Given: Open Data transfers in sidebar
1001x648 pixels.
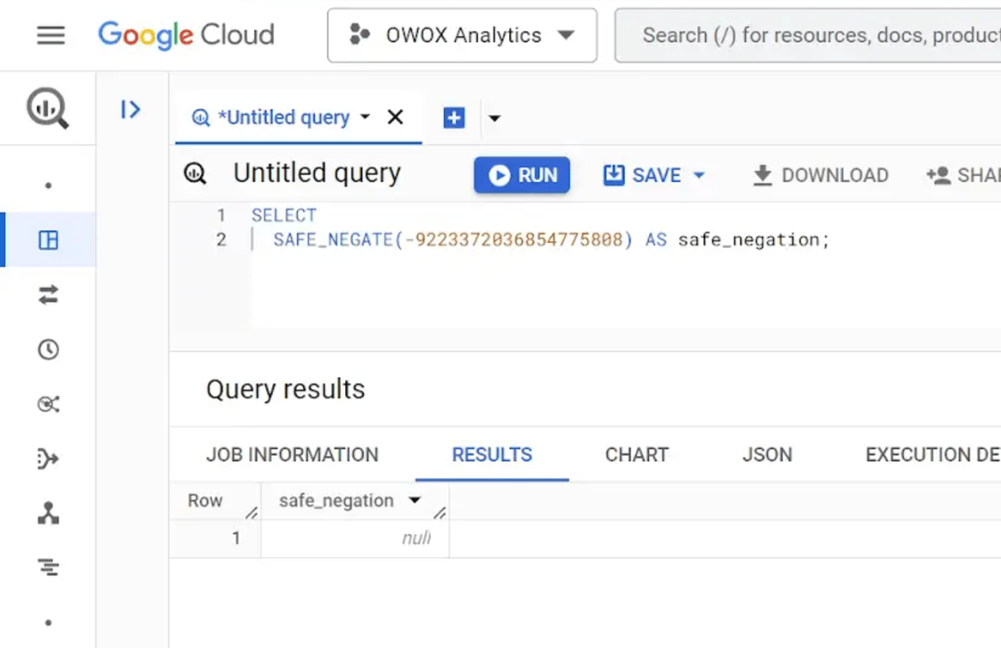Looking at the screenshot, I should (48, 295).
